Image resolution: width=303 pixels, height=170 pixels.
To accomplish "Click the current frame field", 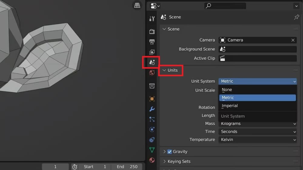I will click(x=55, y=167).
